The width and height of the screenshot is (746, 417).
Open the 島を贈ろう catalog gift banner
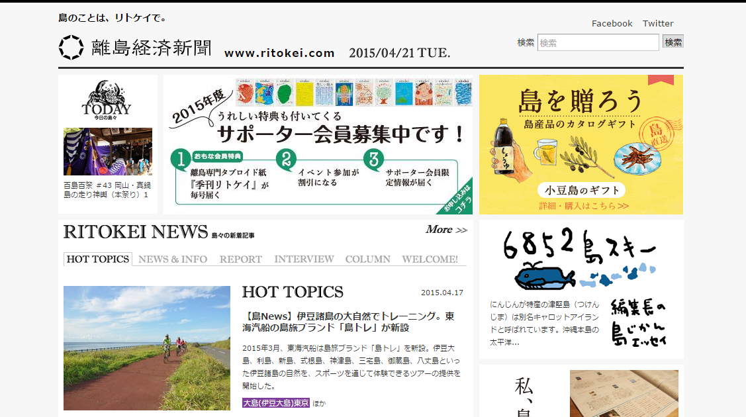pos(581,144)
